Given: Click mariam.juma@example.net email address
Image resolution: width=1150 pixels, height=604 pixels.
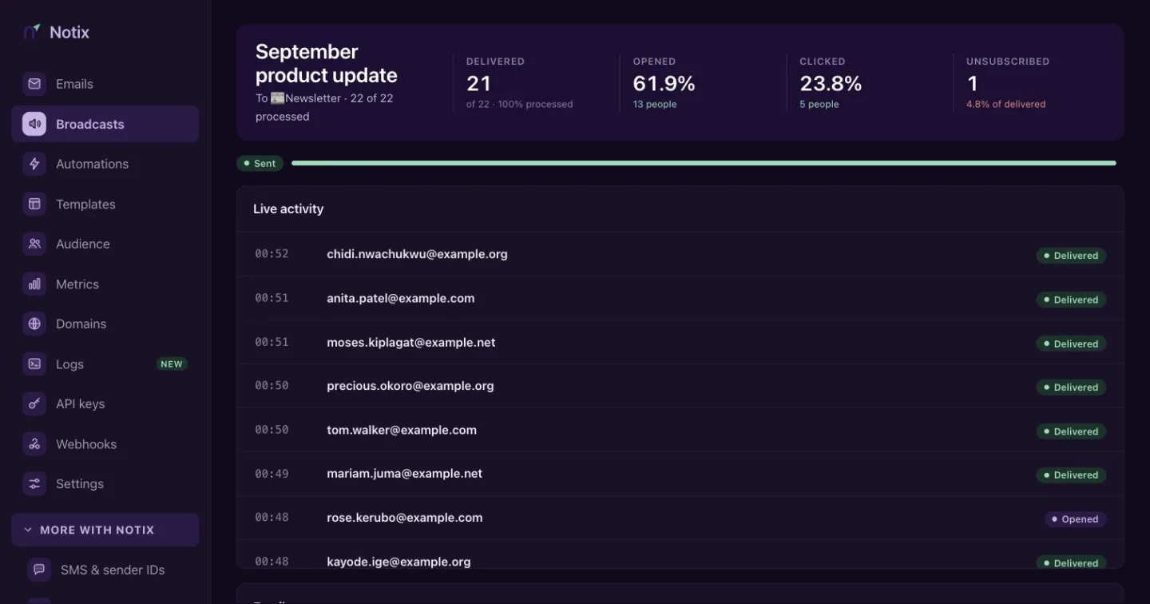Looking at the screenshot, I should [405, 474].
